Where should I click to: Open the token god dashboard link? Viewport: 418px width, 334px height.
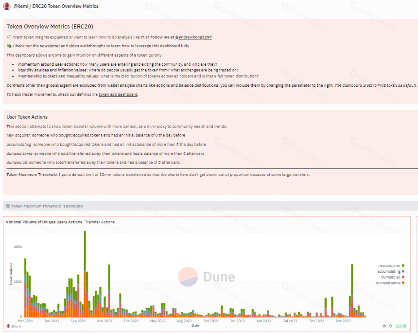pyautogui.click(x=118, y=94)
